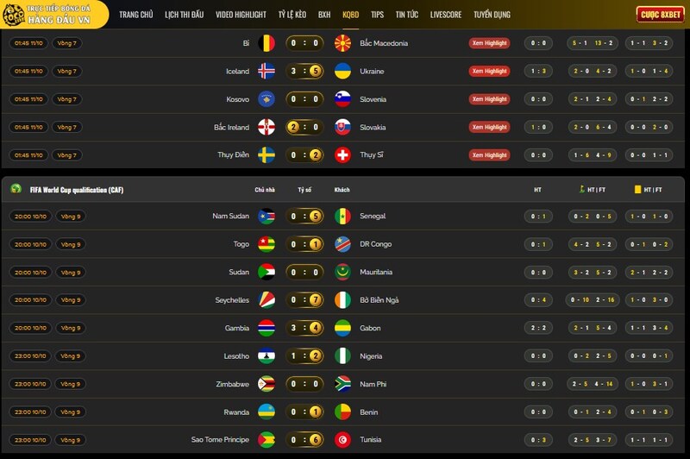The image size is (690, 459).
Task: Click the Ukraine flag icon
Action: tap(342, 72)
